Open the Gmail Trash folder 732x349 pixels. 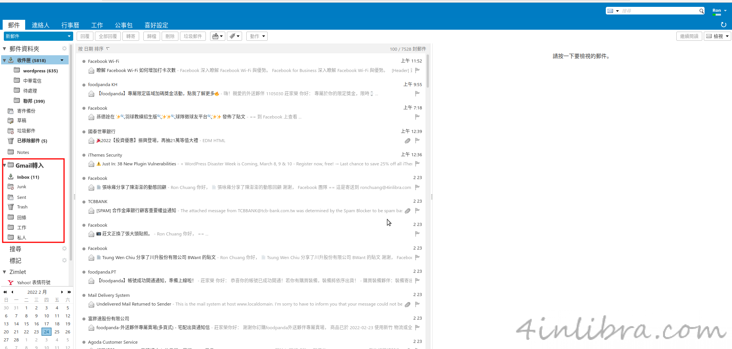(x=22, y=207)
